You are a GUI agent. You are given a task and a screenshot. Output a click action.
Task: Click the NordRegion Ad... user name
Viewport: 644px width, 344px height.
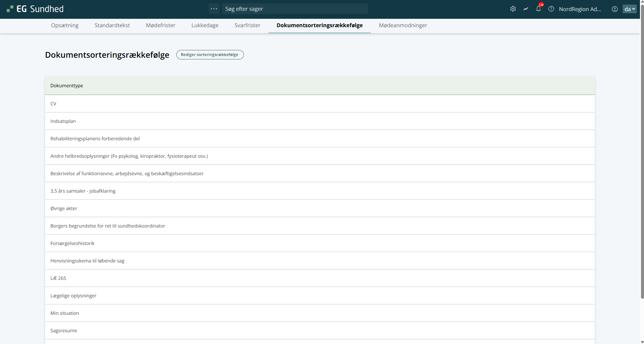[580, 9]
